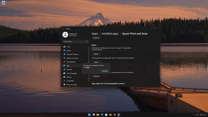This screenshot has width=208, height=117.
Task: Select Apps category in sidebar
Action: point(72,66)
